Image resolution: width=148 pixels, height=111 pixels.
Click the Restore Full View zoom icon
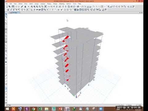(x=34, y=6)
